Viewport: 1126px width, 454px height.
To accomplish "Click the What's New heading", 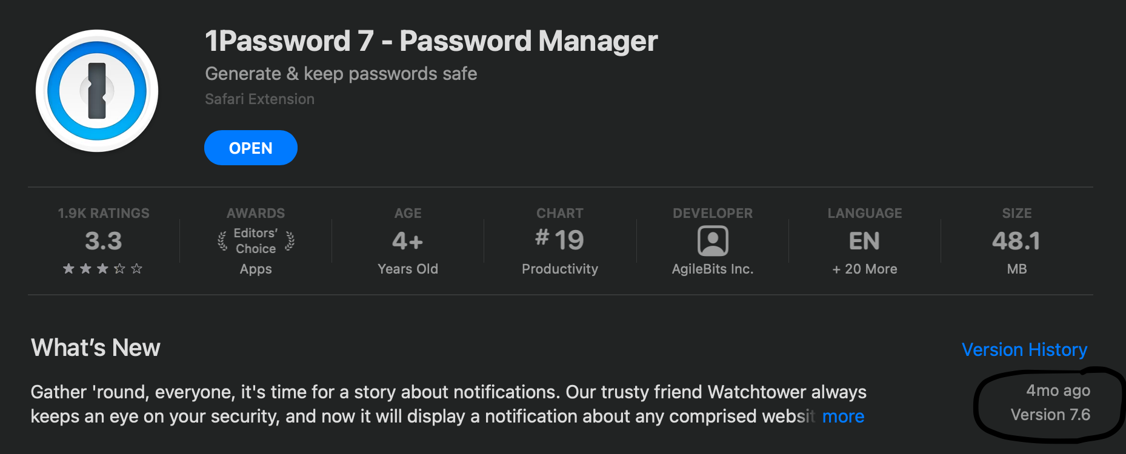I will [96, 348].
